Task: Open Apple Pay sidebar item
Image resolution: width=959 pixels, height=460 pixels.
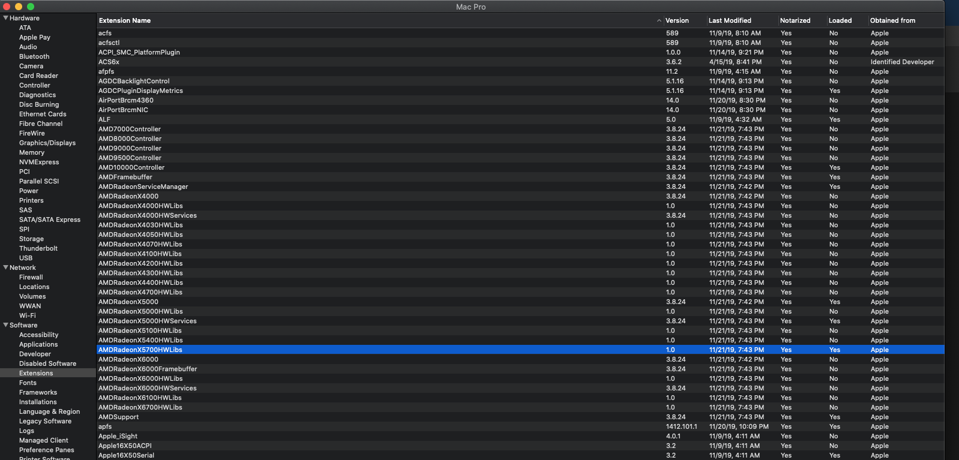Action: [x=35, y=37]
